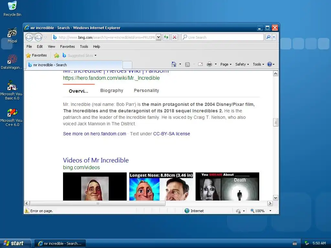Viewport: 331px width, 248px height.
Task: Click the Back navigation button
Action: pos(29,37)
